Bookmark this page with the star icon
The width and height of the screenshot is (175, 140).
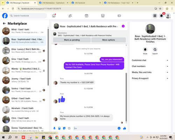(x=160, y=9)
